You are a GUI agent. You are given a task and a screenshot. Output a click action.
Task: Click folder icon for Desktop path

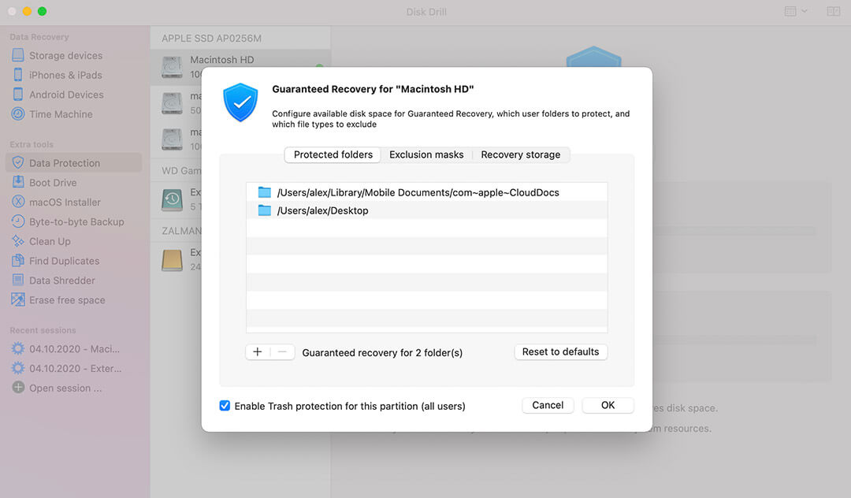coord(264,210)
